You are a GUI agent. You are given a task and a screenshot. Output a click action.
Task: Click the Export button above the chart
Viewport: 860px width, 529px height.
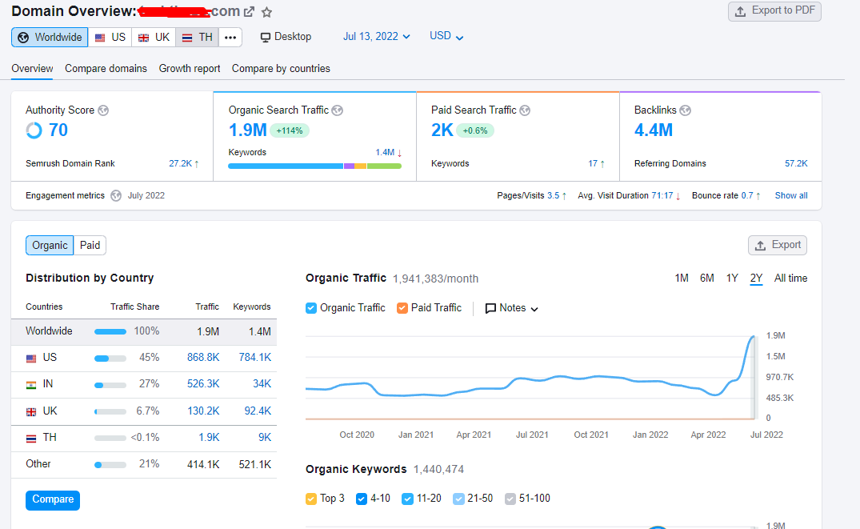point(778,246)
